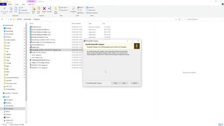Cancel the MongoDB Compass installer
Image resolution: width=224 pixels, height=126 pixels.
click(x=134, y=83)
